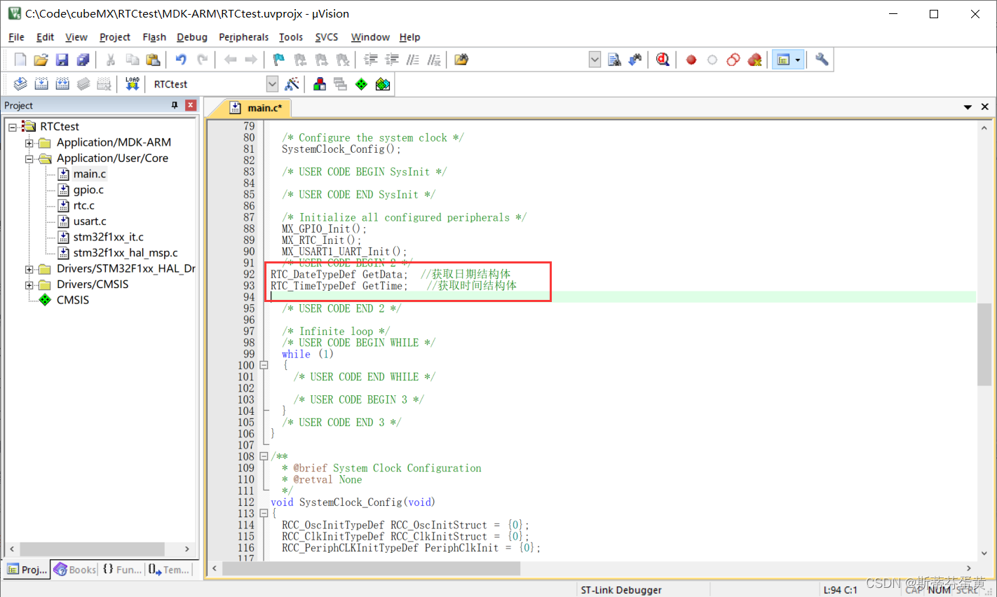The image size is (997, 597).
Task: Select stm32f1xx_it.c in the project tree
Action: click(108, 237)
